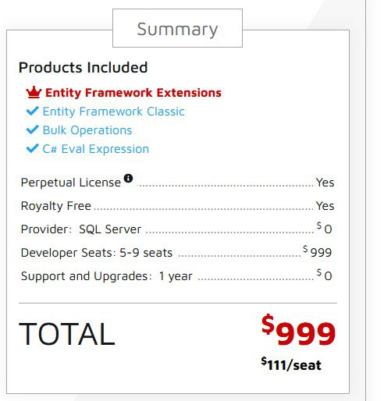Image resolution: width=391 pixels, height=401 pixels.
Task: Open the Bulk Operations product link
Action: (x=87, y=130)
